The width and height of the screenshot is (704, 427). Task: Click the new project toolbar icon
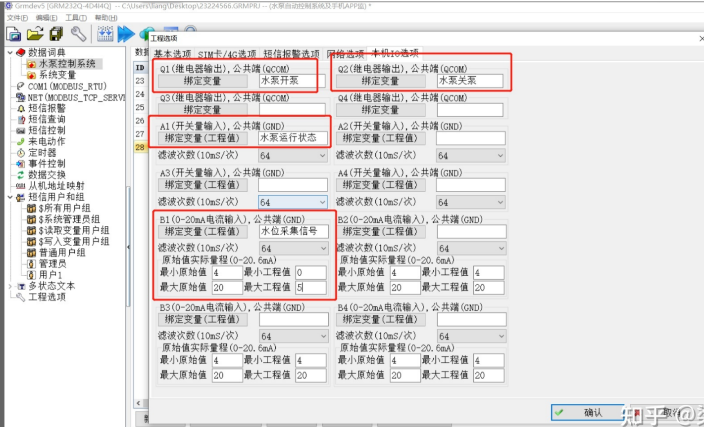(x=14, y=34)
